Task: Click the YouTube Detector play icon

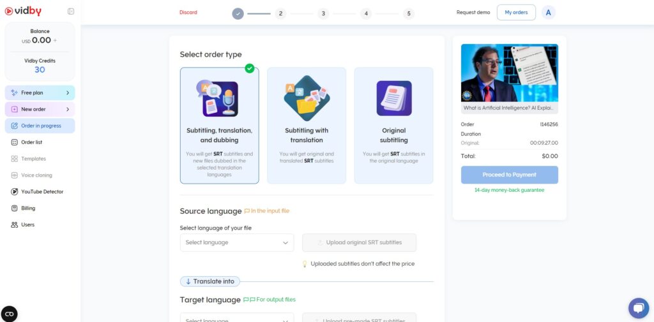Action: pos(15,192)
